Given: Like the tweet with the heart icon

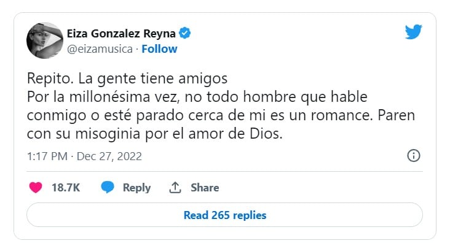Looking at the screenshot, I should coord(36,187).
